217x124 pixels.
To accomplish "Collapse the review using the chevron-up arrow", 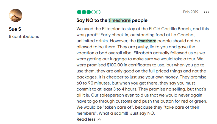I will point(99,119).
